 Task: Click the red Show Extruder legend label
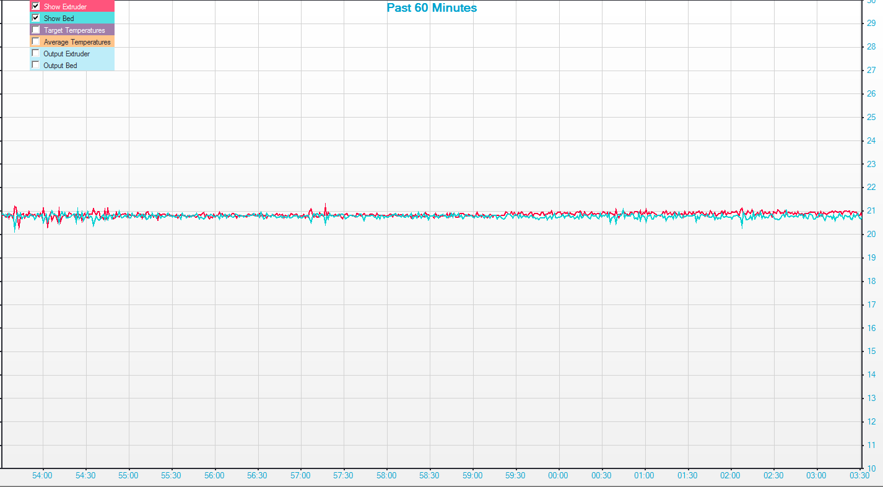click(x=65, y=7)
